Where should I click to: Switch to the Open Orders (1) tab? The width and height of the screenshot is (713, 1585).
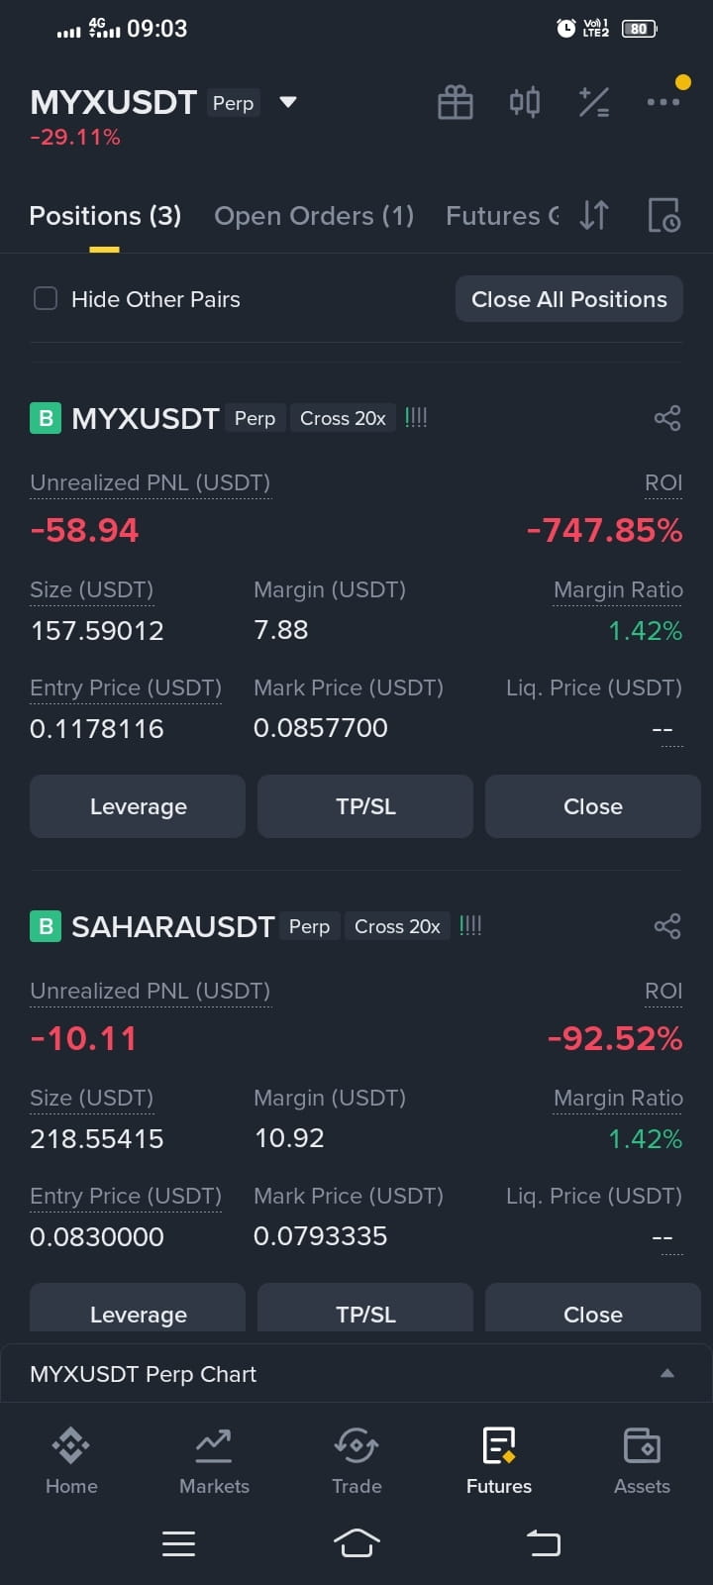314,216
